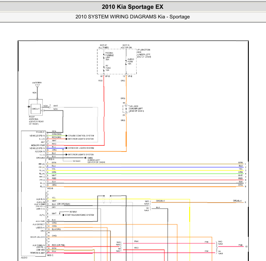Click the "I/P JUNCTION BOX" label
The height and width of the screenshot is (261, 266).
click(144, 53)
